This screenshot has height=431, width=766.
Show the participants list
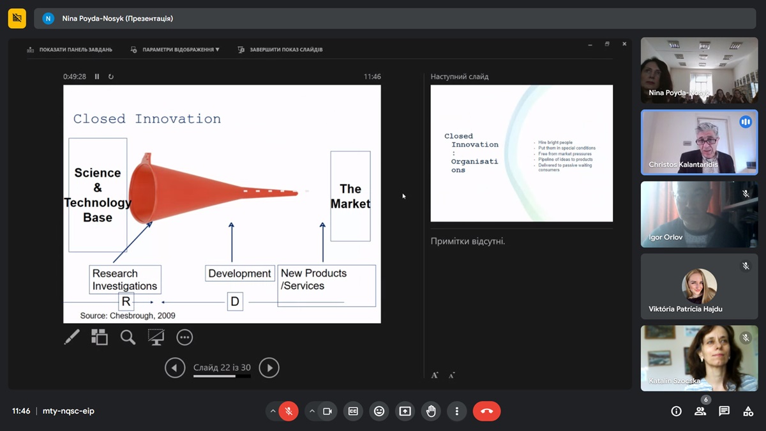[700, 411]
